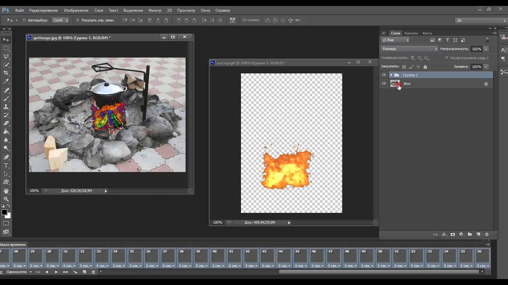The image size is (508, 285).
Task: Open the Вид layer filter dropdown
Action: tap(395, 40)
